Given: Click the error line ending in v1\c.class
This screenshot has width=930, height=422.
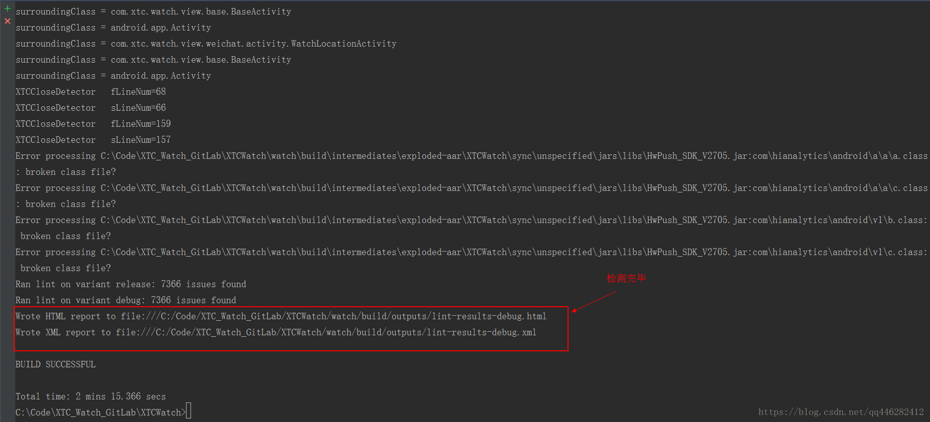Looking at the screenshot, I should 471,252.
